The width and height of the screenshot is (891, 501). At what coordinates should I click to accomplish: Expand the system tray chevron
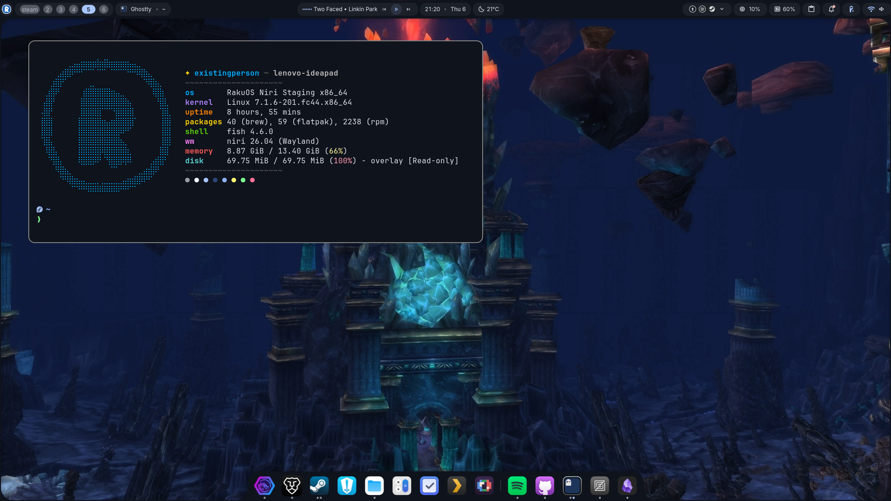coord(722,9)
